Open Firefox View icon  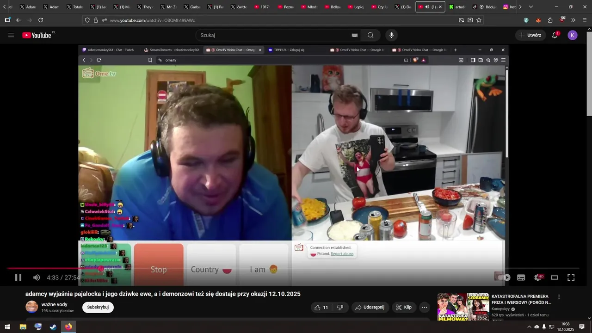tap(7, 20)
